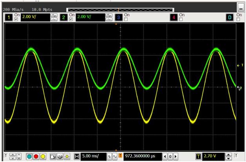Screen dimensions: 246x162
Task: Click the 2.70 V trigger level field
Action: pyautogui.click(x=213, y=157)
